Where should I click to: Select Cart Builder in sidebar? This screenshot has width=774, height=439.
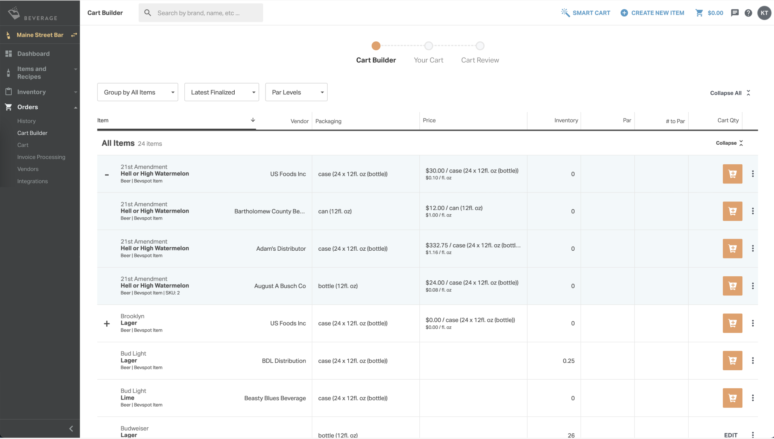32,133
